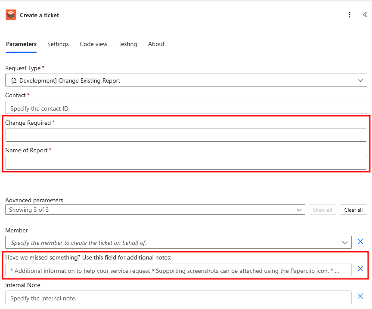Open the Advanced parameters 'Showing 3 of 3' dropdown

tap(300, 210)
